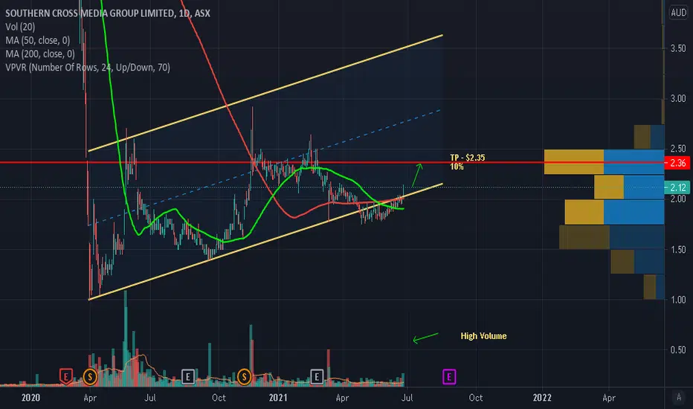Toggle the auto scale A button
The image size is (693, 409).
point(679,397)
